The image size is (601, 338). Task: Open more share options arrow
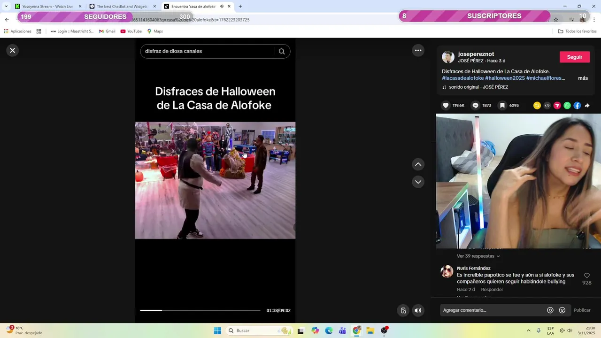(587, 106)
